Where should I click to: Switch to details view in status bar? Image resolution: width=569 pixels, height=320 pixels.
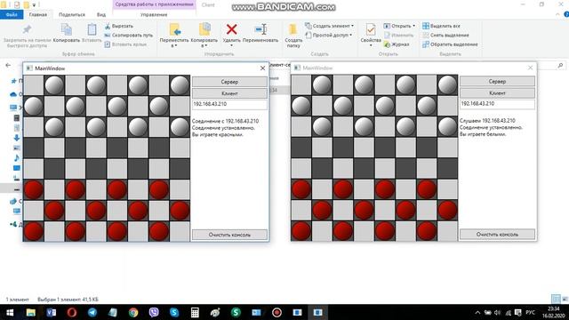(556, 299)
